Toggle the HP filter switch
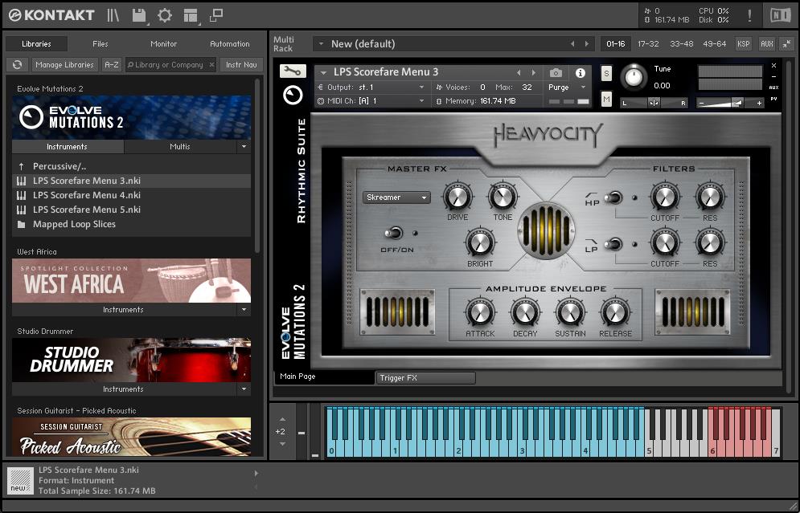The image size is (800, 513). (x=614, y=197)
